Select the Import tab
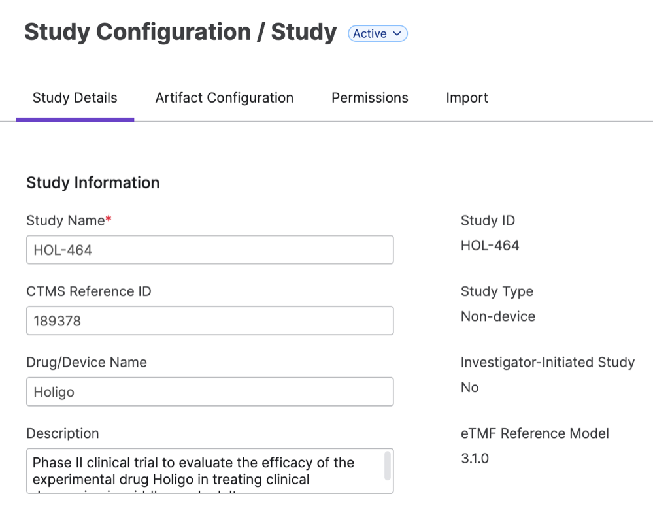The width and height of the screenshot is (653, 515). (x=467, y=98)
